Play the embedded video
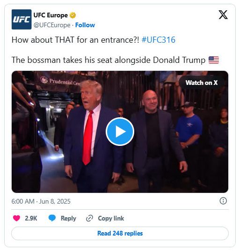 tap(120, 131)
